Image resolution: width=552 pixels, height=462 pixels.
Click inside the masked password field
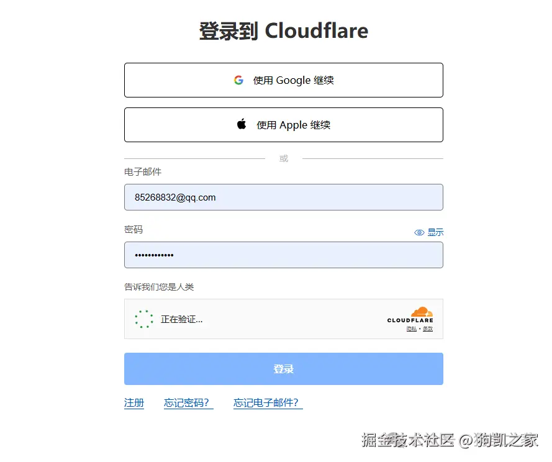(x=284, y=255)
